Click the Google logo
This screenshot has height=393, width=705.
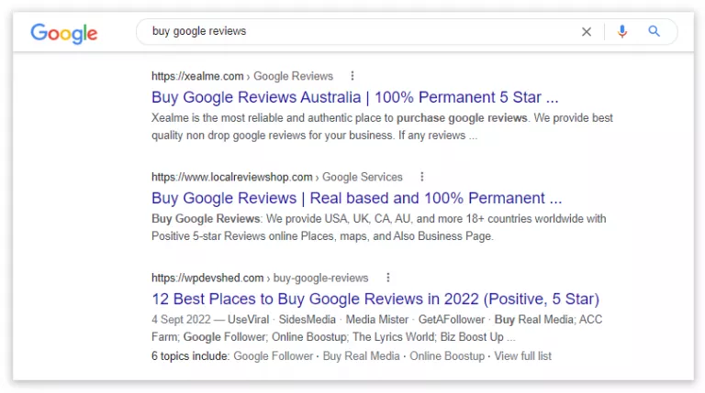click(x=64, y=33)
